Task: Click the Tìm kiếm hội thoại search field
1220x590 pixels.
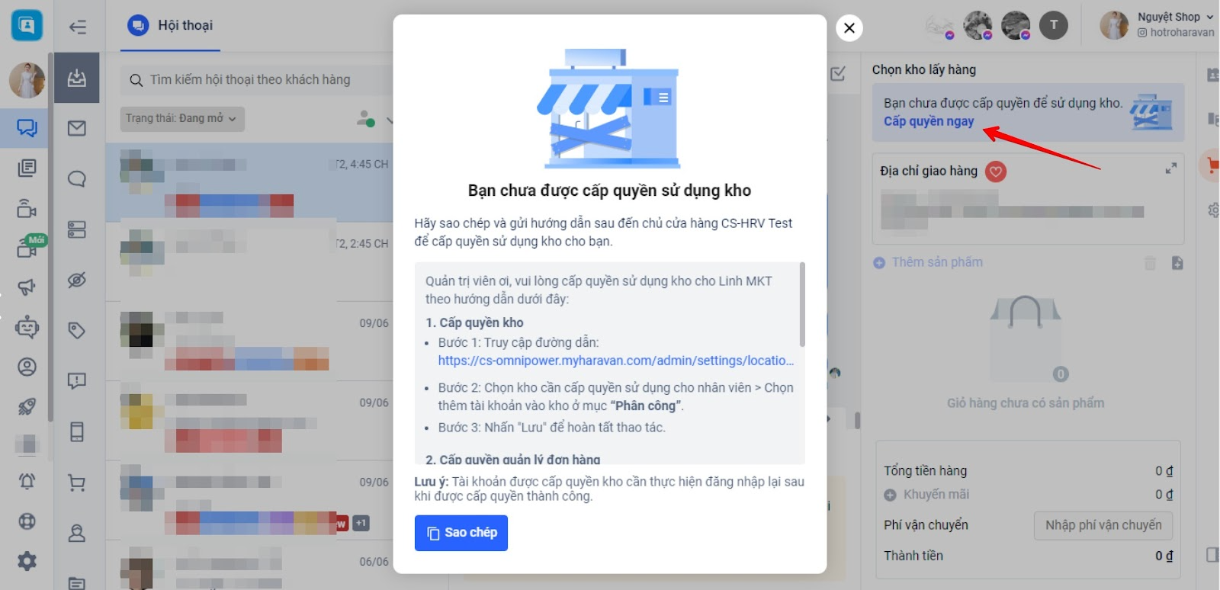Action: 250,80
